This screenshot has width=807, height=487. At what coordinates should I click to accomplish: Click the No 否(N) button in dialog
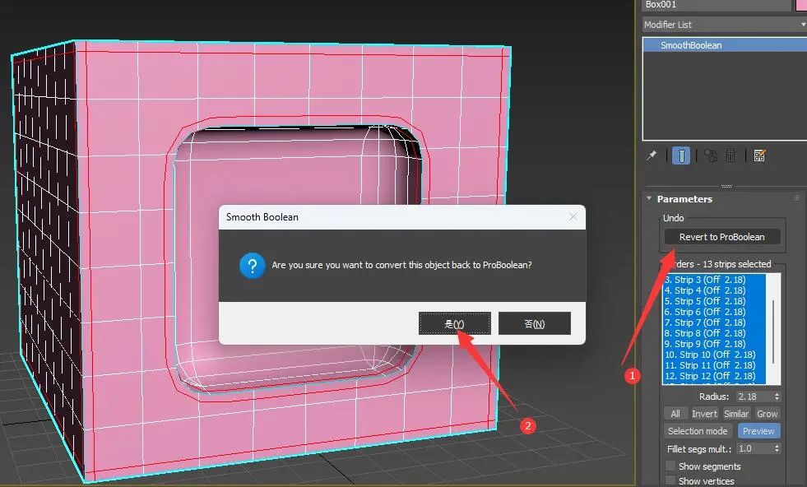(x=534, y=323)
